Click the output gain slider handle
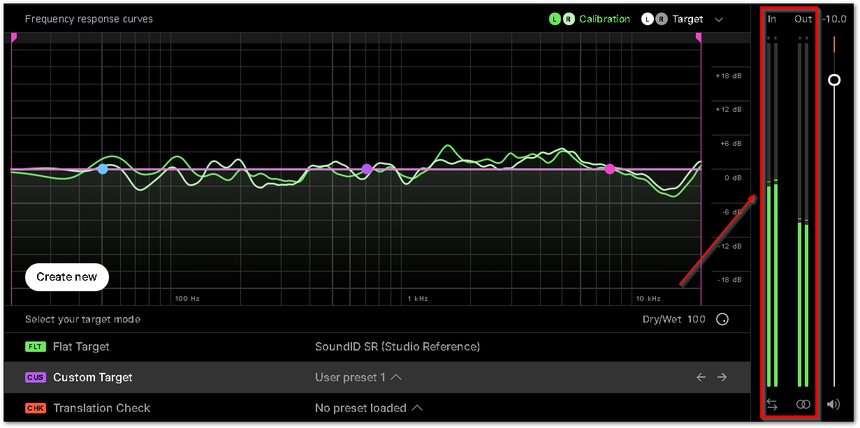 [834, 80]
